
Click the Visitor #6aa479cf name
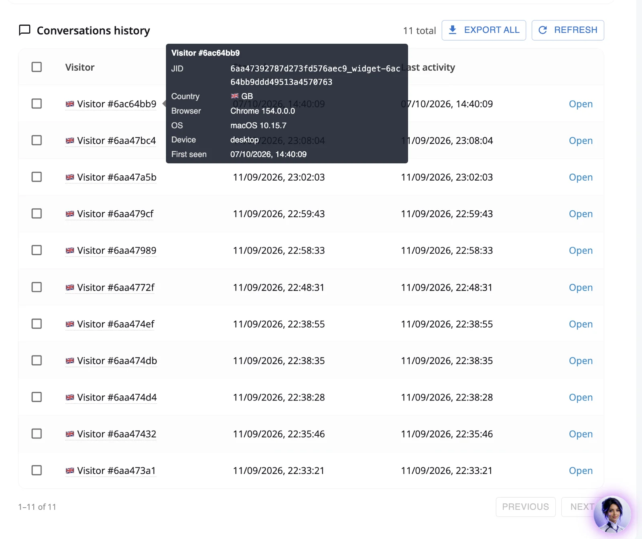[115, 214]
